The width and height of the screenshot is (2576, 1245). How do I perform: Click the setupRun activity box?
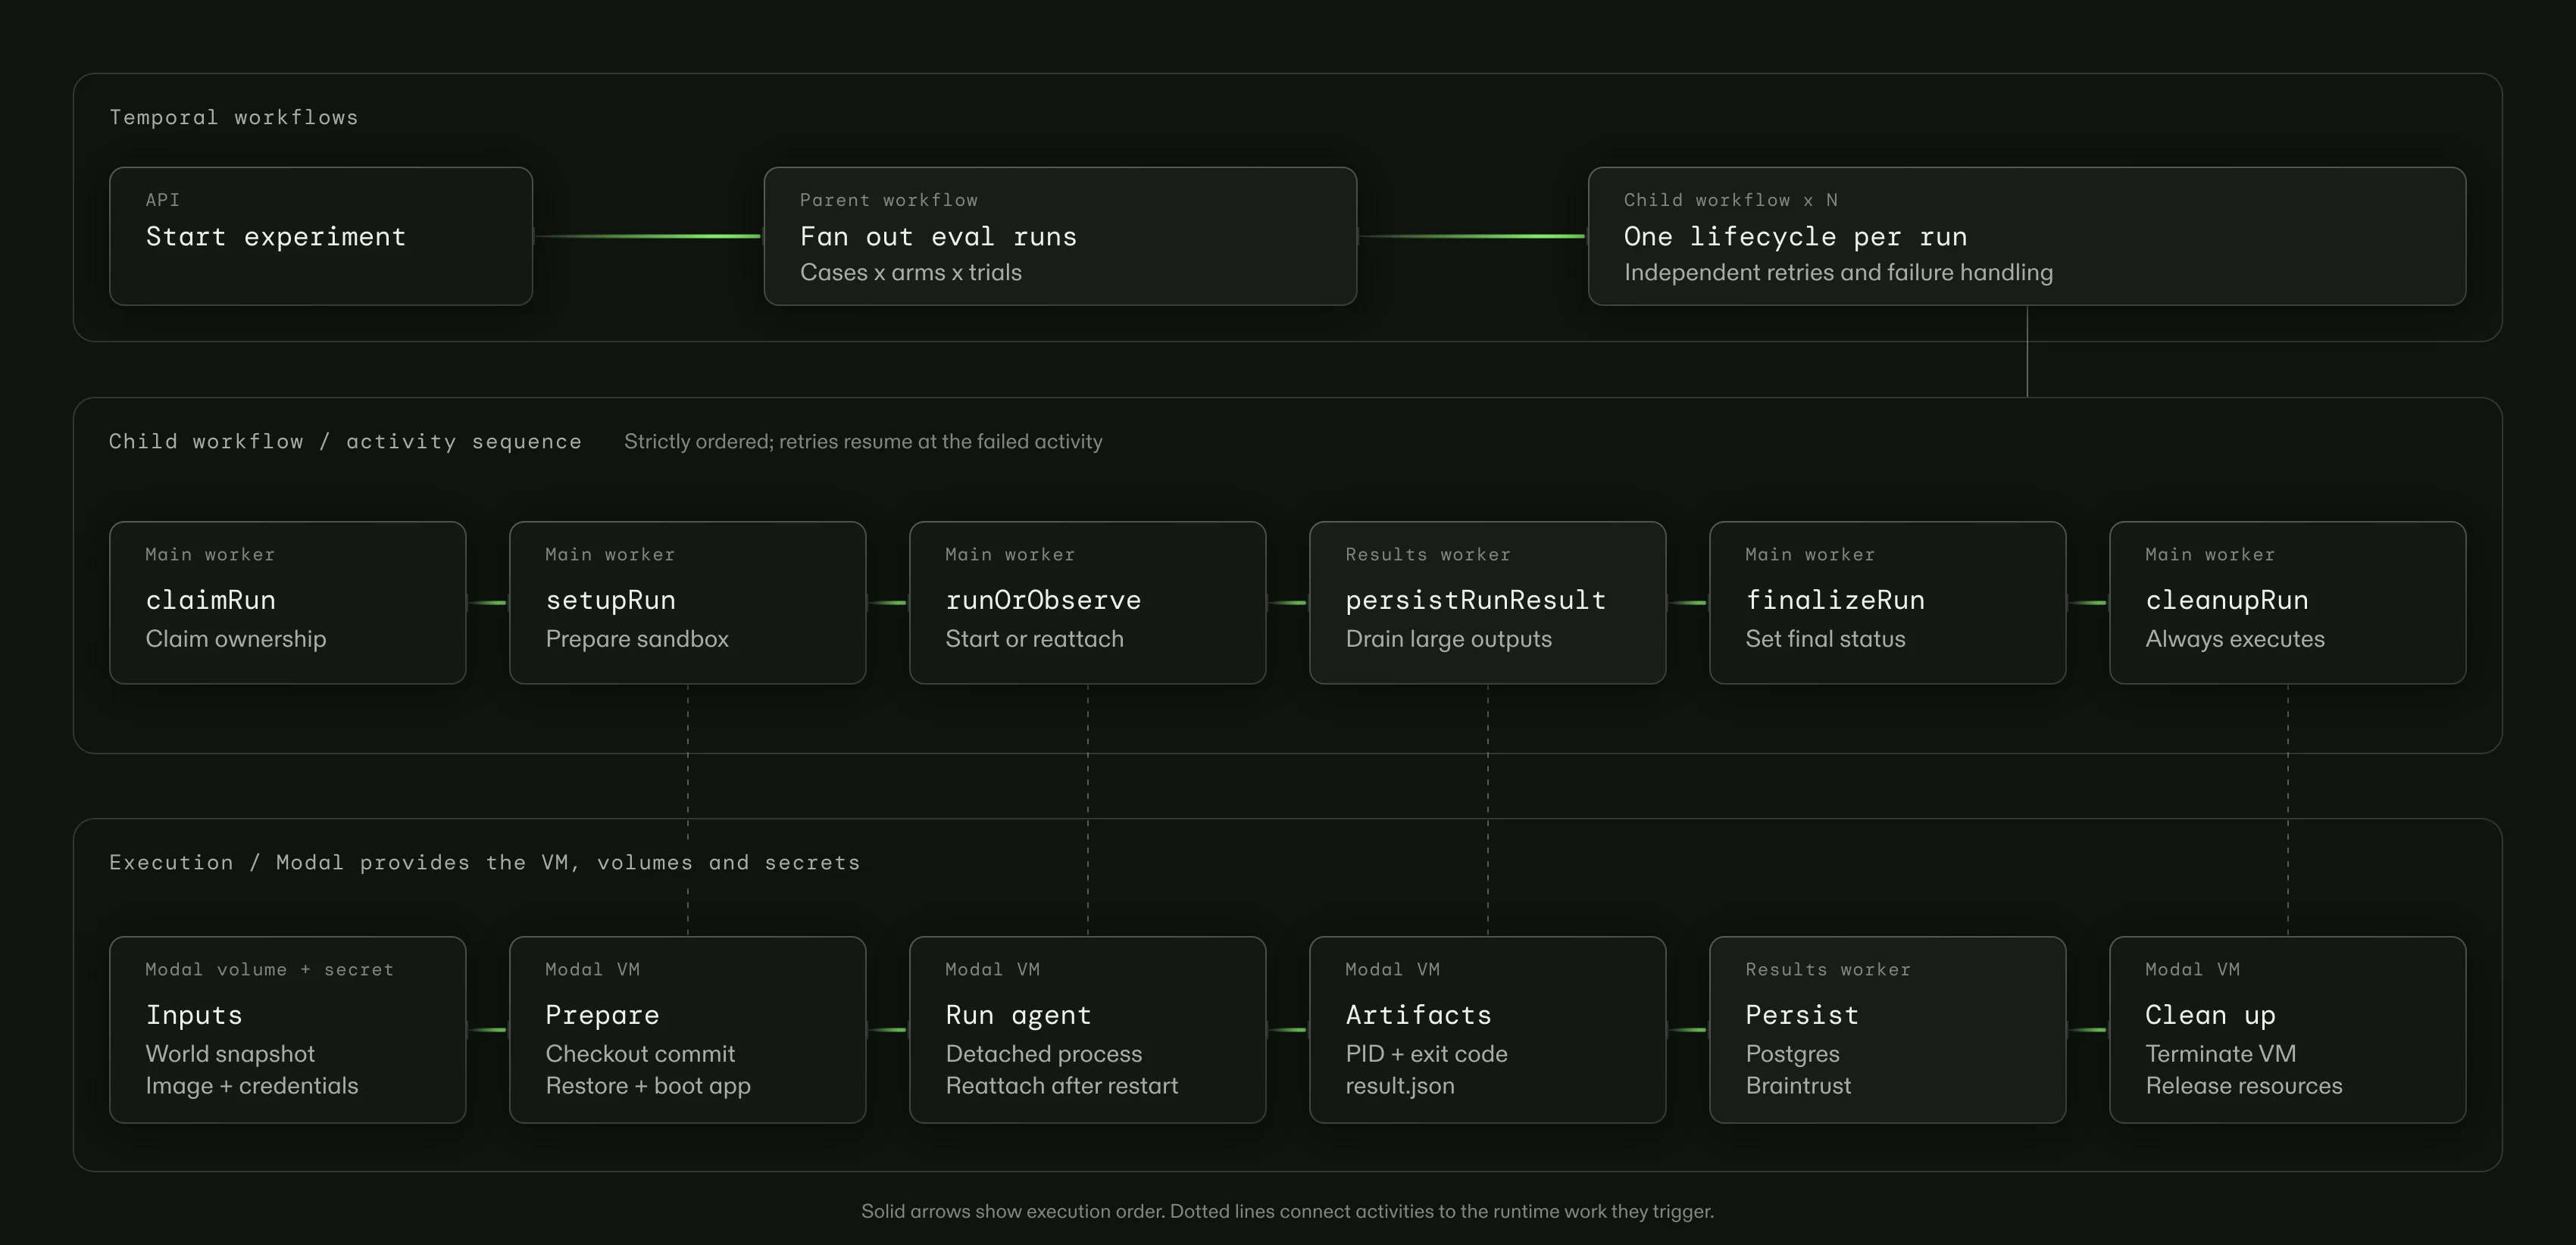click(x=688, y=603)
